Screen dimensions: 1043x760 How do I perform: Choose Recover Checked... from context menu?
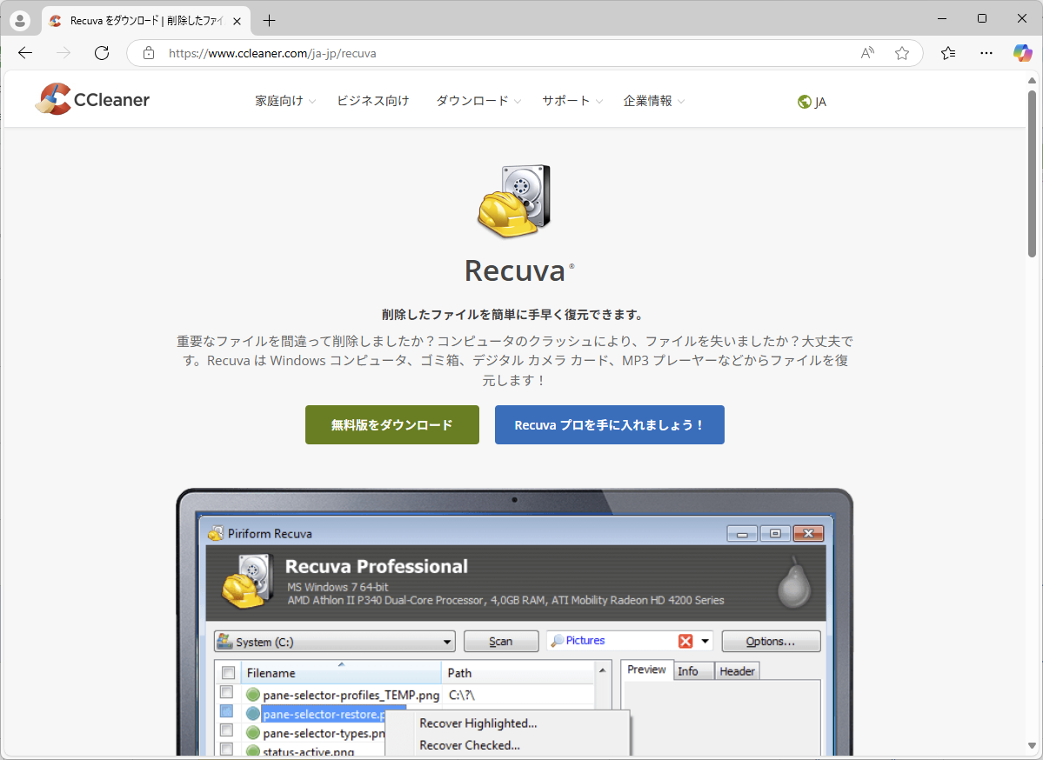(x=507, y=745)
